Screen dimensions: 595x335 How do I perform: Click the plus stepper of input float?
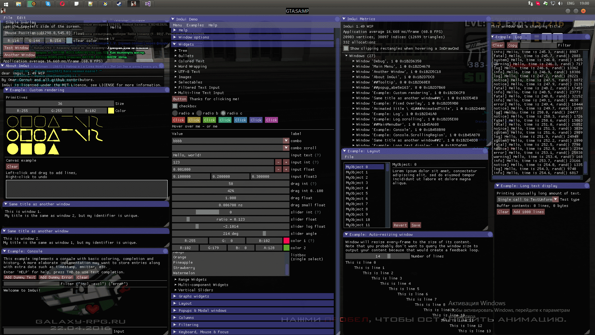[x=286, y=169]
